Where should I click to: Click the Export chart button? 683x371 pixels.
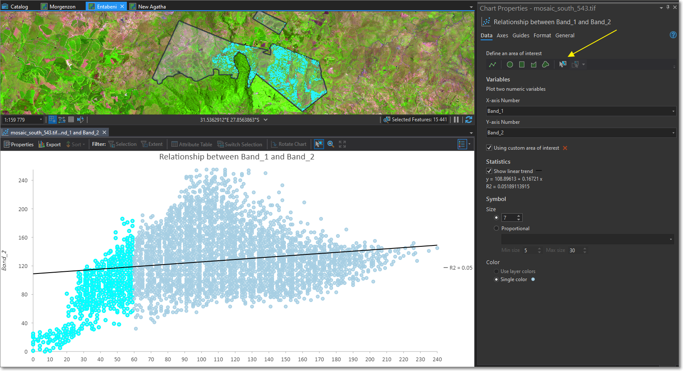(50, 144)
